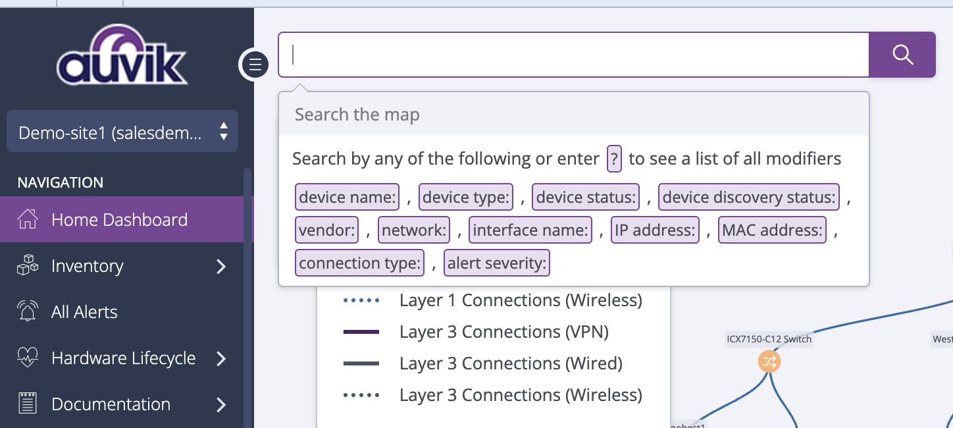
Task: Add the vendor: search modifier
Action: pos(326,229)
